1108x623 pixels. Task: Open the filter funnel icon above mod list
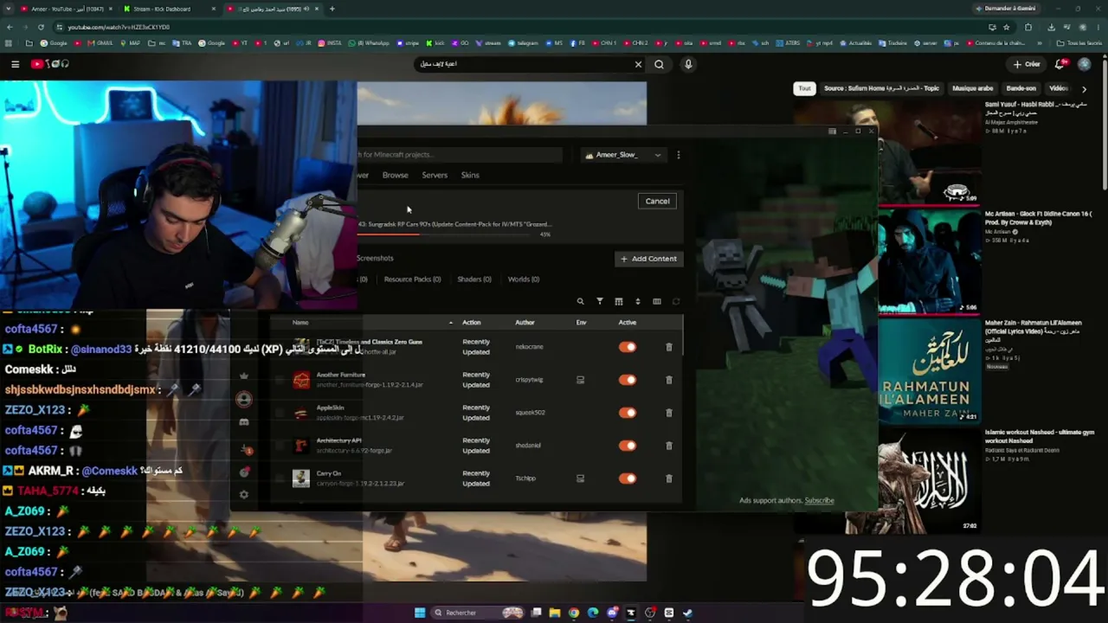click(x=600, y=302)
